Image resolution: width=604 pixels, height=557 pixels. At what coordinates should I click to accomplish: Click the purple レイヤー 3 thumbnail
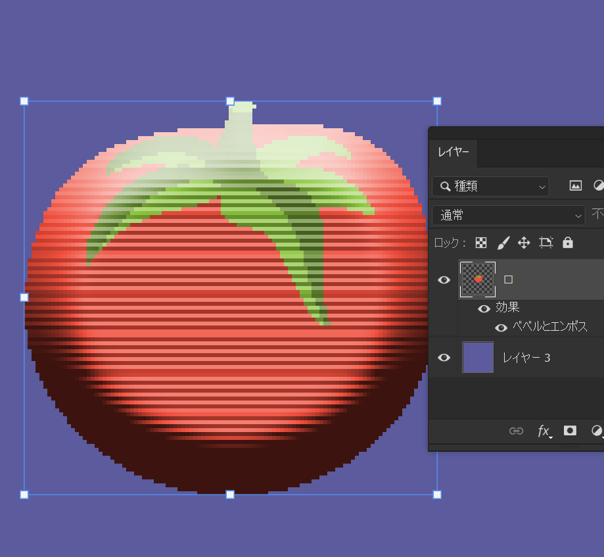478,357
